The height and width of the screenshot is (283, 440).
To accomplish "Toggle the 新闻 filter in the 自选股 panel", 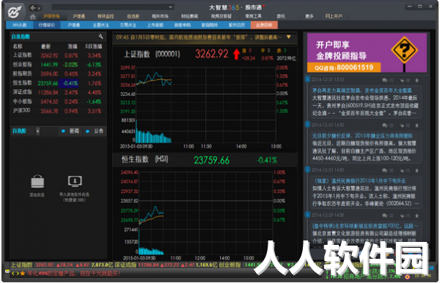I will click(70, 131).
